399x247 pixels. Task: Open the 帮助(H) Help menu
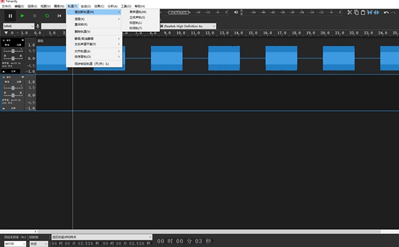coord(140,6)
